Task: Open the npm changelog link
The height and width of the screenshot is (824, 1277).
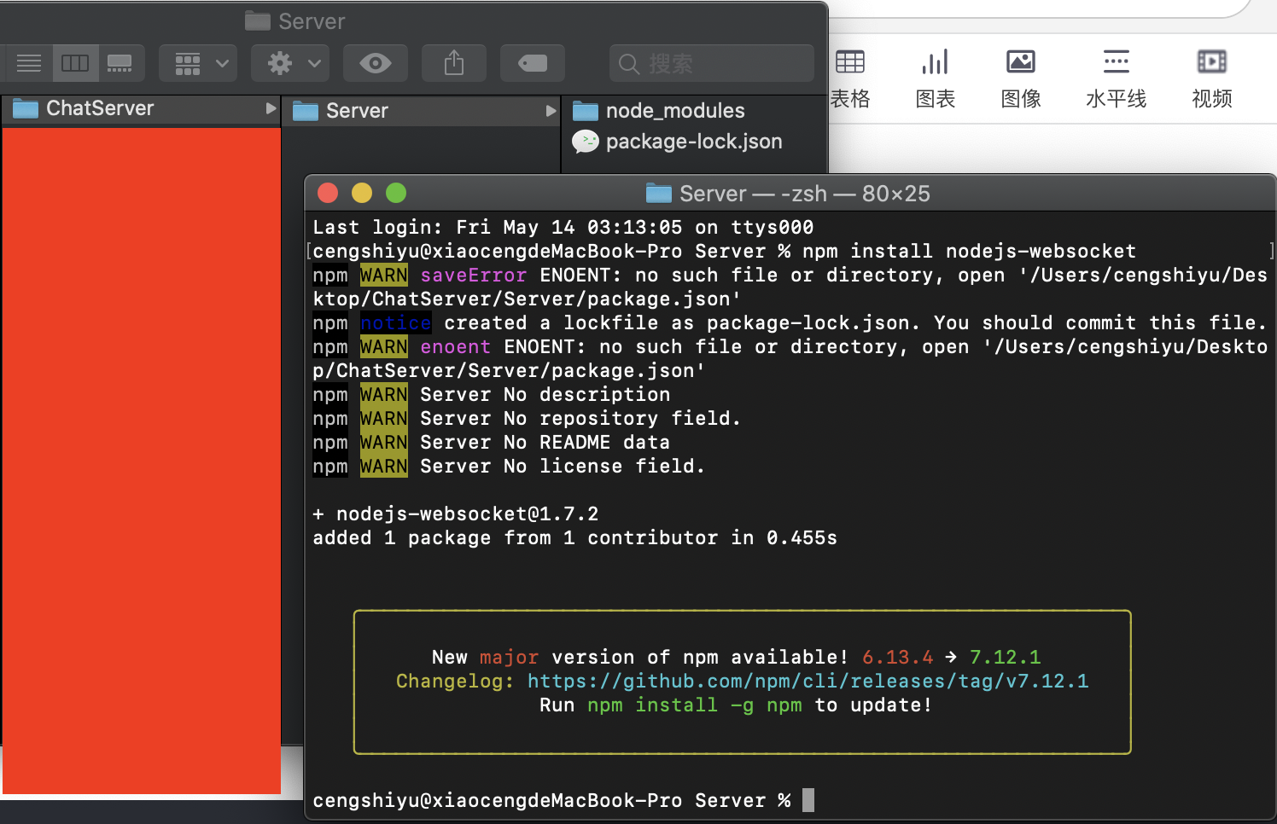Action: (808, 681)
